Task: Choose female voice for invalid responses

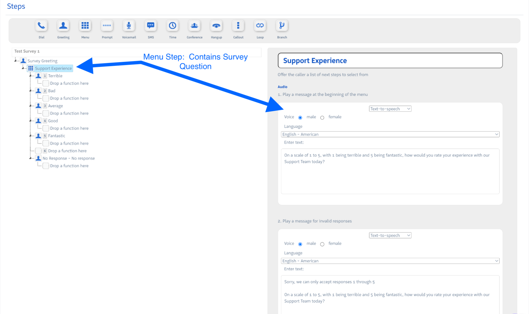Action: click(x=322, y=244)
